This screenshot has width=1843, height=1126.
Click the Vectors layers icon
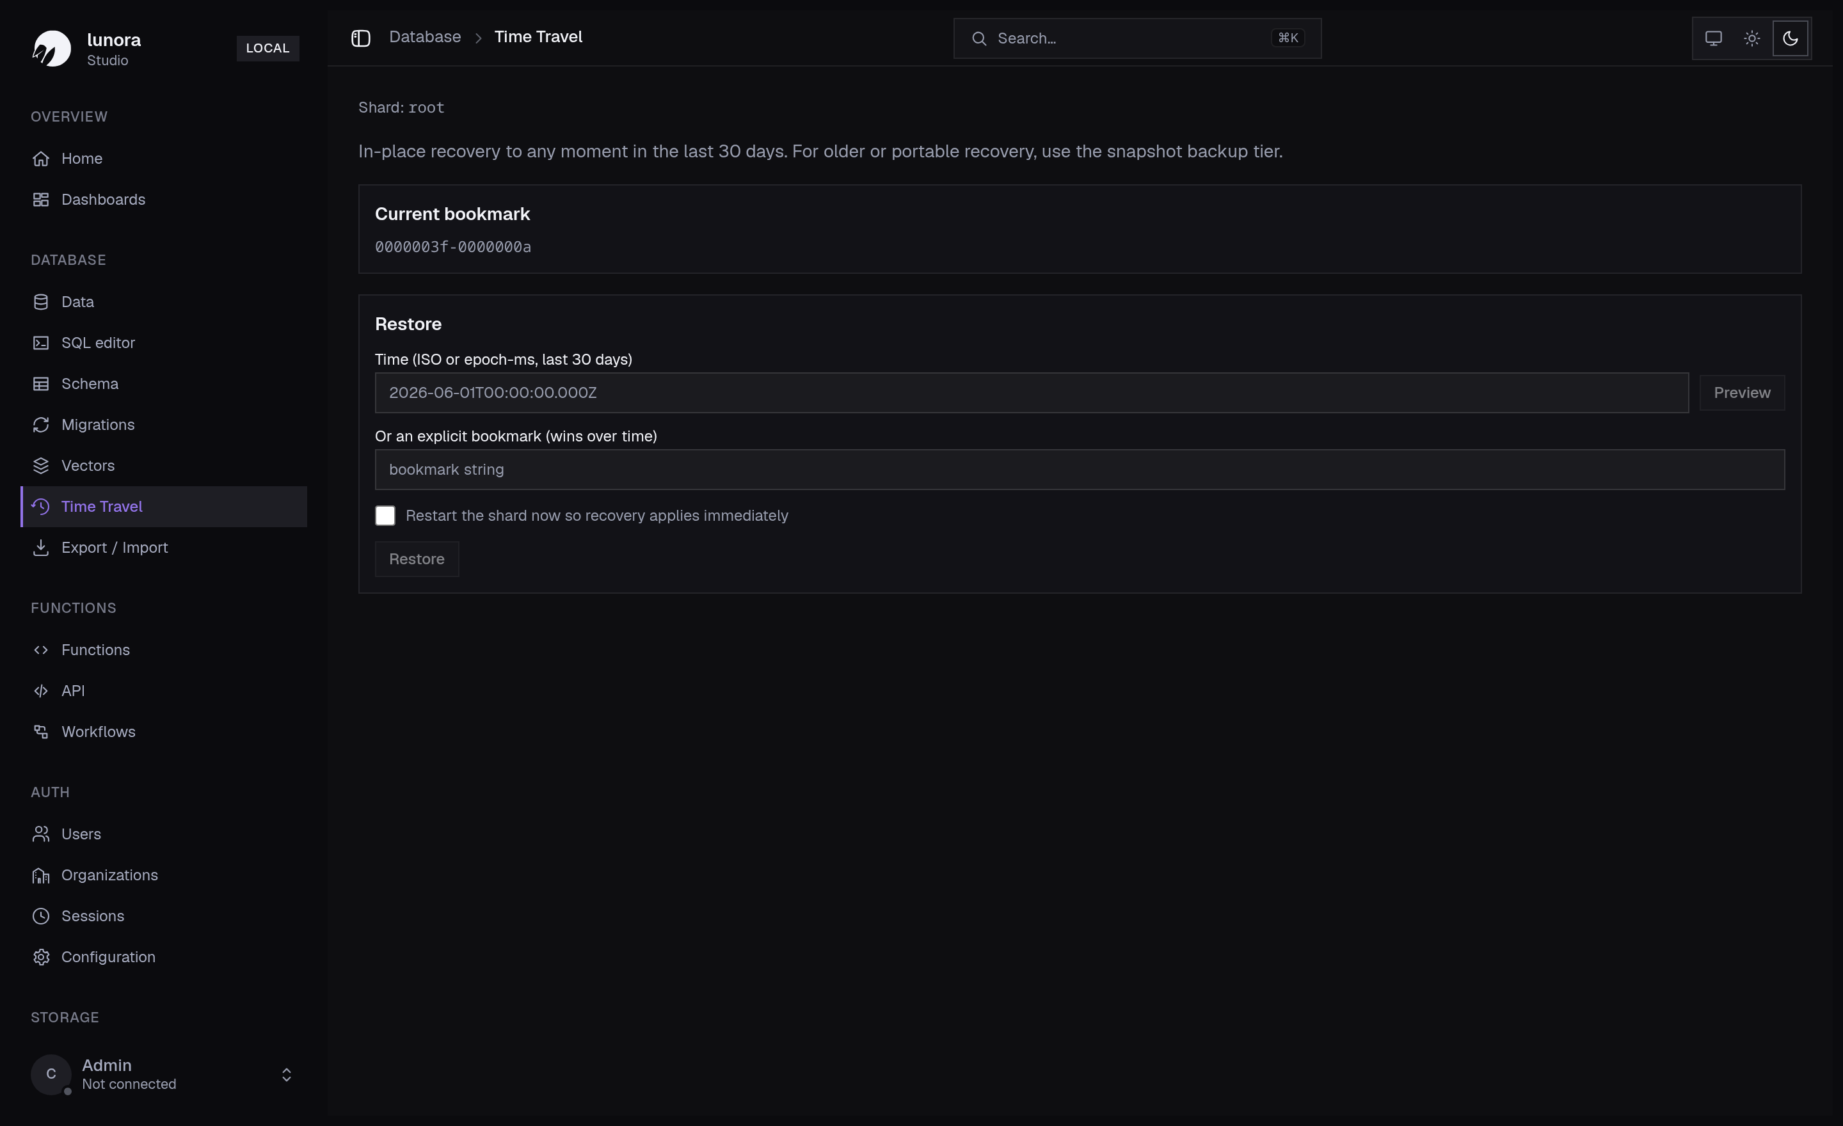pyautogui.click(x=41, y=466)
